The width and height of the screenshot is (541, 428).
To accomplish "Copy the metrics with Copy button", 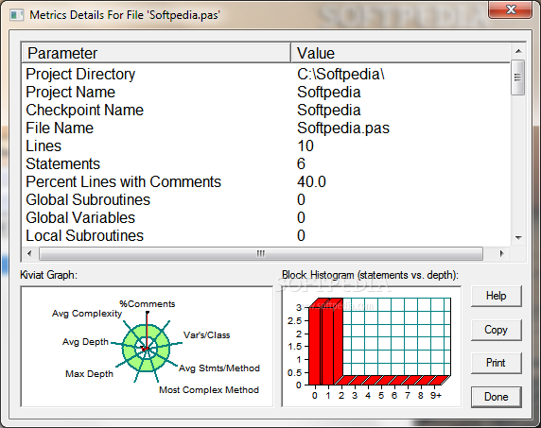I will (497, 330).
